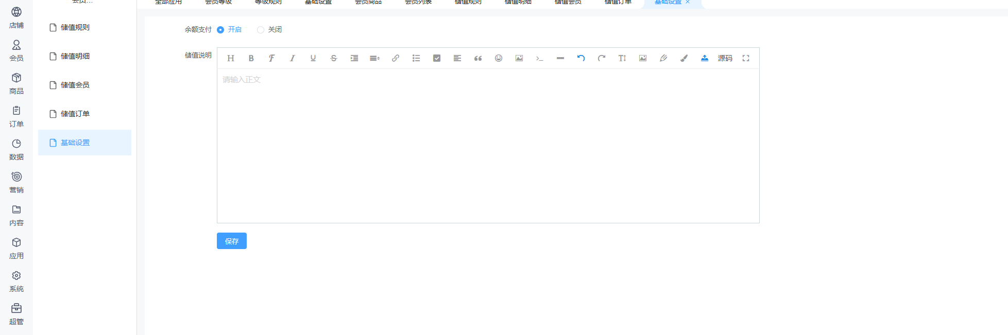
Task: Insert a horizontal divider line
Action: coord(560,58)
